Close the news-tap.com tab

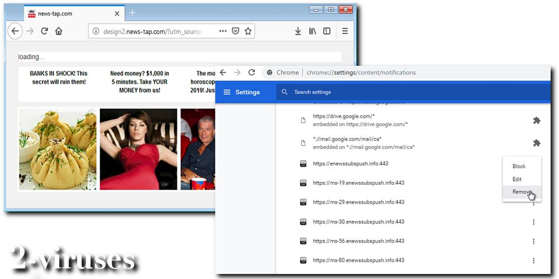pyautogui.click(x=117, y=13)
